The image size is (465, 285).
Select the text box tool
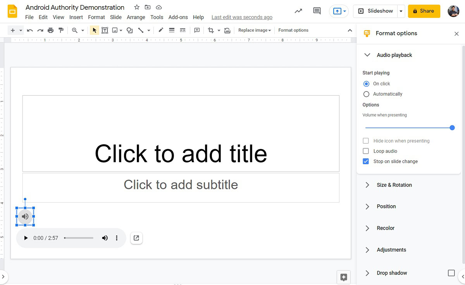pos(105,30)
